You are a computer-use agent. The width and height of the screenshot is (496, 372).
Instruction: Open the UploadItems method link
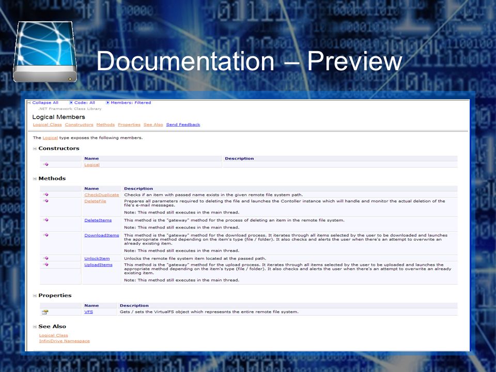coord(98,265)
